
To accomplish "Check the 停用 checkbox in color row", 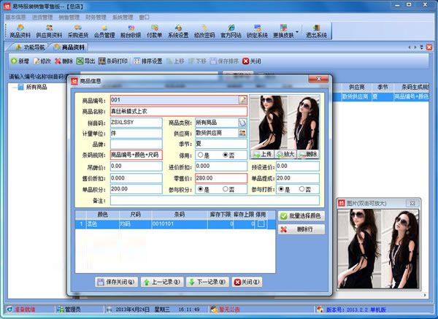I will coord(261,225).
